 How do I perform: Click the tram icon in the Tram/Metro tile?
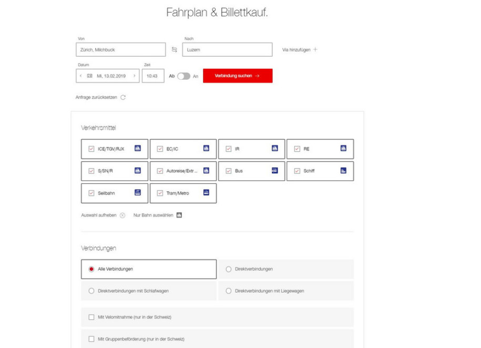pos(207,193)
